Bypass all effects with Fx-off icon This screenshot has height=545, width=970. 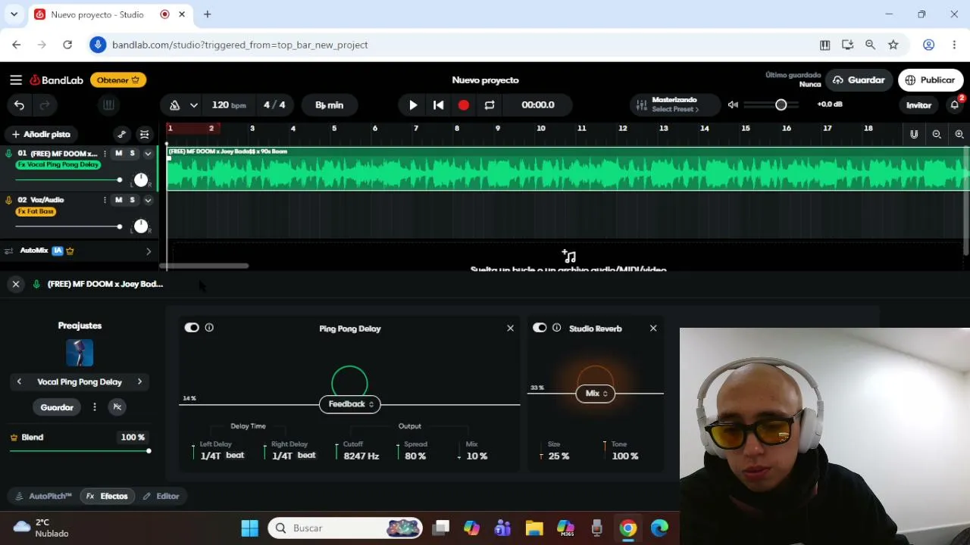tap(117, 407)
